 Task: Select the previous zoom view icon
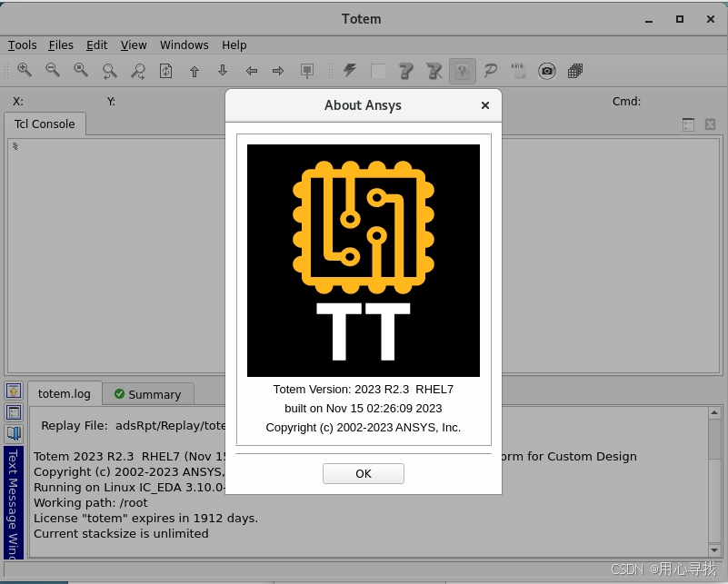(x=110, y=71)
